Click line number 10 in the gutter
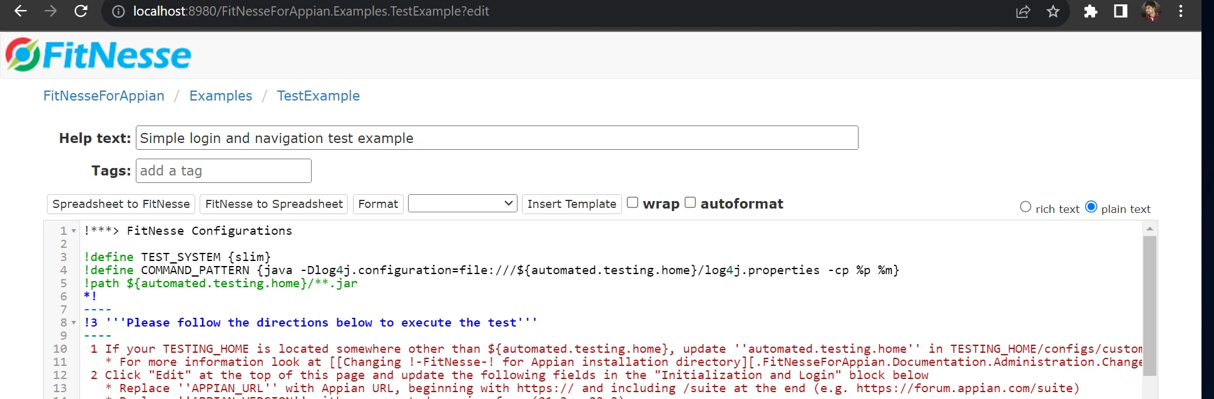 point(60,349)
